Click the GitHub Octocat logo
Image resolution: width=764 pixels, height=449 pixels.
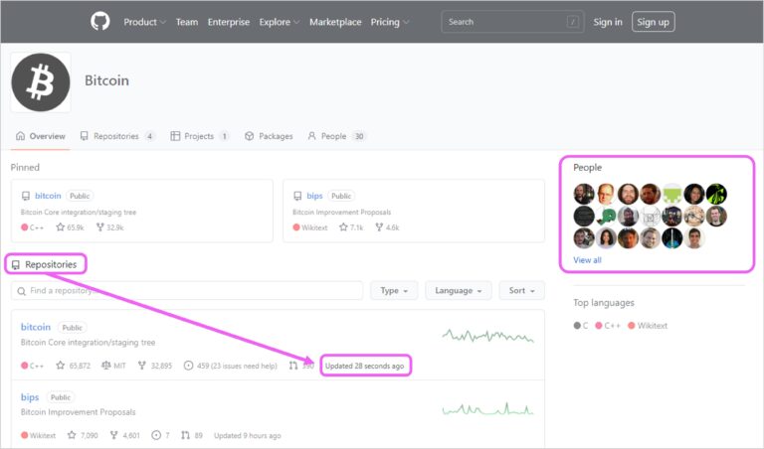pos(100,21)
